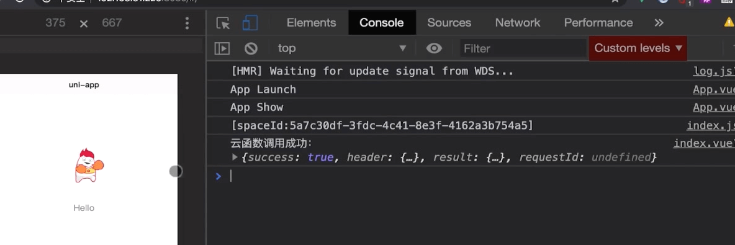This screenshot has width=735, height=245.
Task: Show more DevTools tabs with the chevrons
Action: 659,23
